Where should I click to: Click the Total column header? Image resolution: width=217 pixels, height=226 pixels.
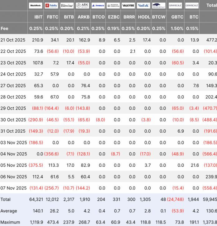211,5
